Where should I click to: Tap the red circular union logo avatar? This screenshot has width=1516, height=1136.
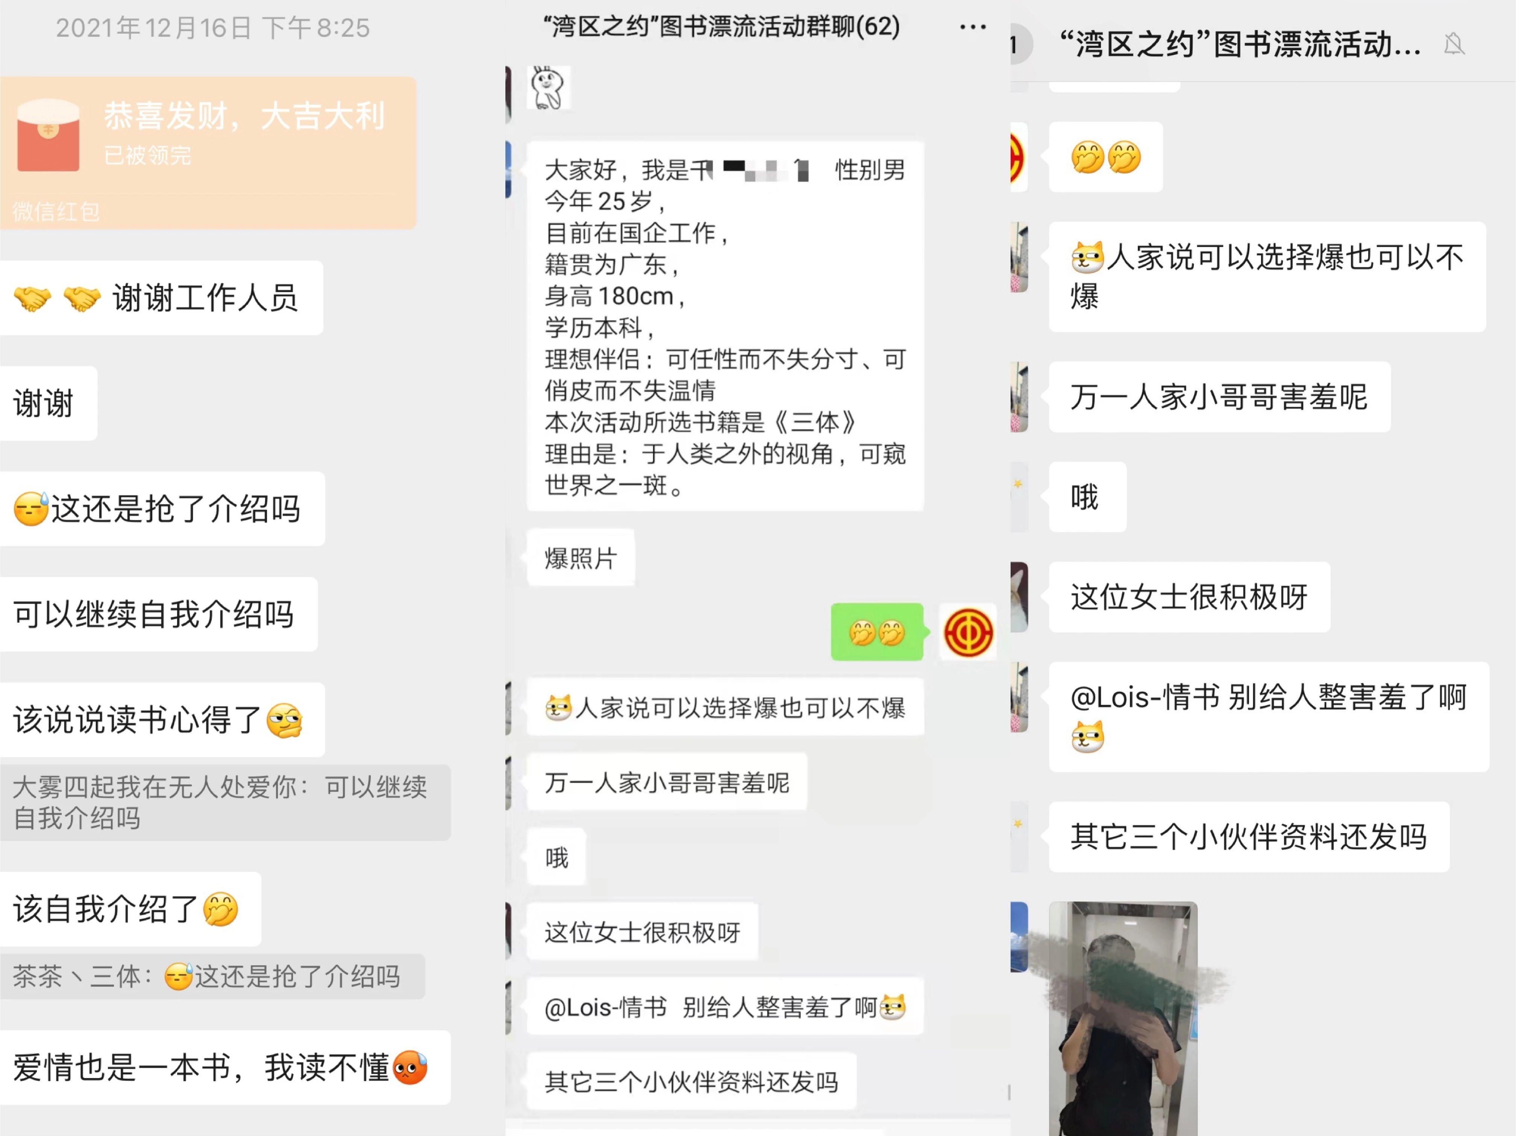[968, 632]
